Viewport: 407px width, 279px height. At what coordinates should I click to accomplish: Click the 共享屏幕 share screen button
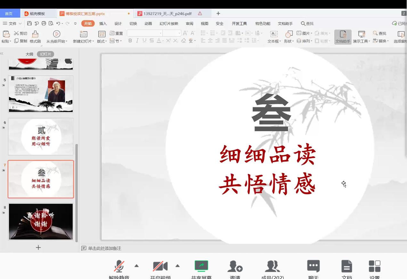(201, 266)
